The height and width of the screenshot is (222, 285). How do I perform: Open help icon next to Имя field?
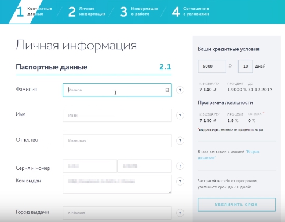click(180, 116)
